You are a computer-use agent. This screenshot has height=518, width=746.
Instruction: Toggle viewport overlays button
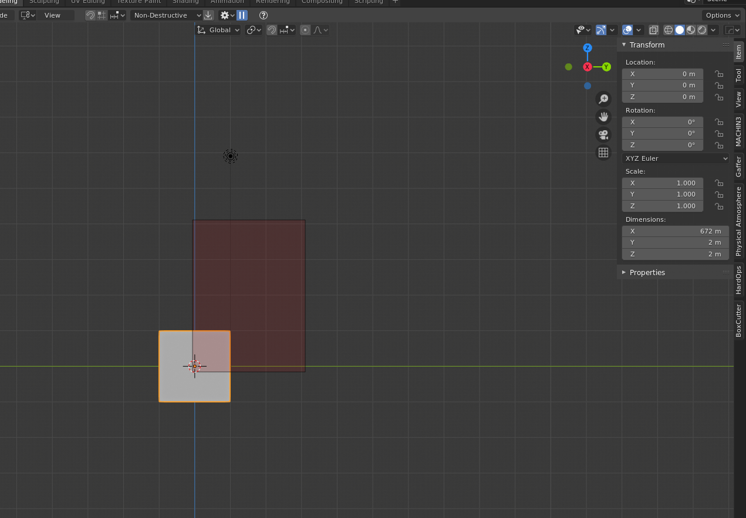(x=627, y=30)
